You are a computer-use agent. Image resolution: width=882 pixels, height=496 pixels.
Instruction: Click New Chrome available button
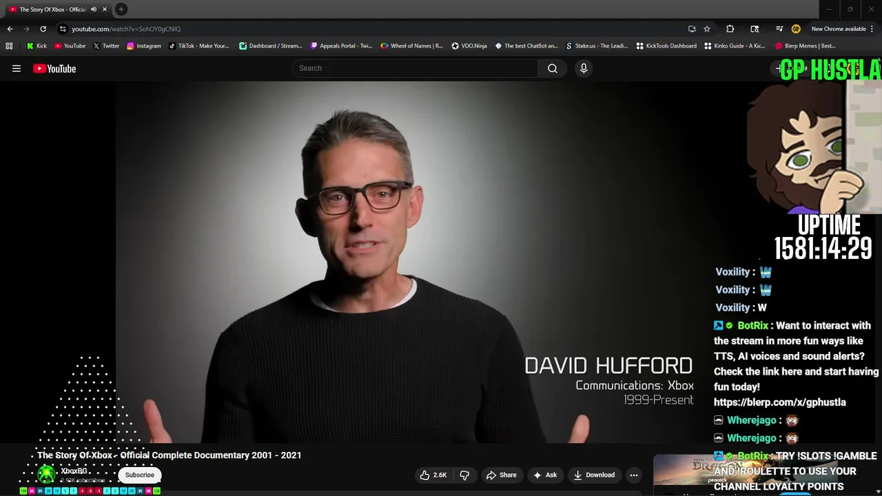839,29
